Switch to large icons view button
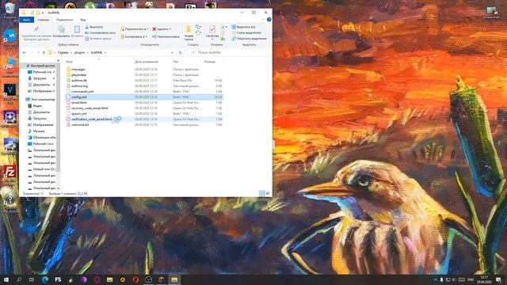This screenshot has height=285, width=507. [x=268, y=193]
